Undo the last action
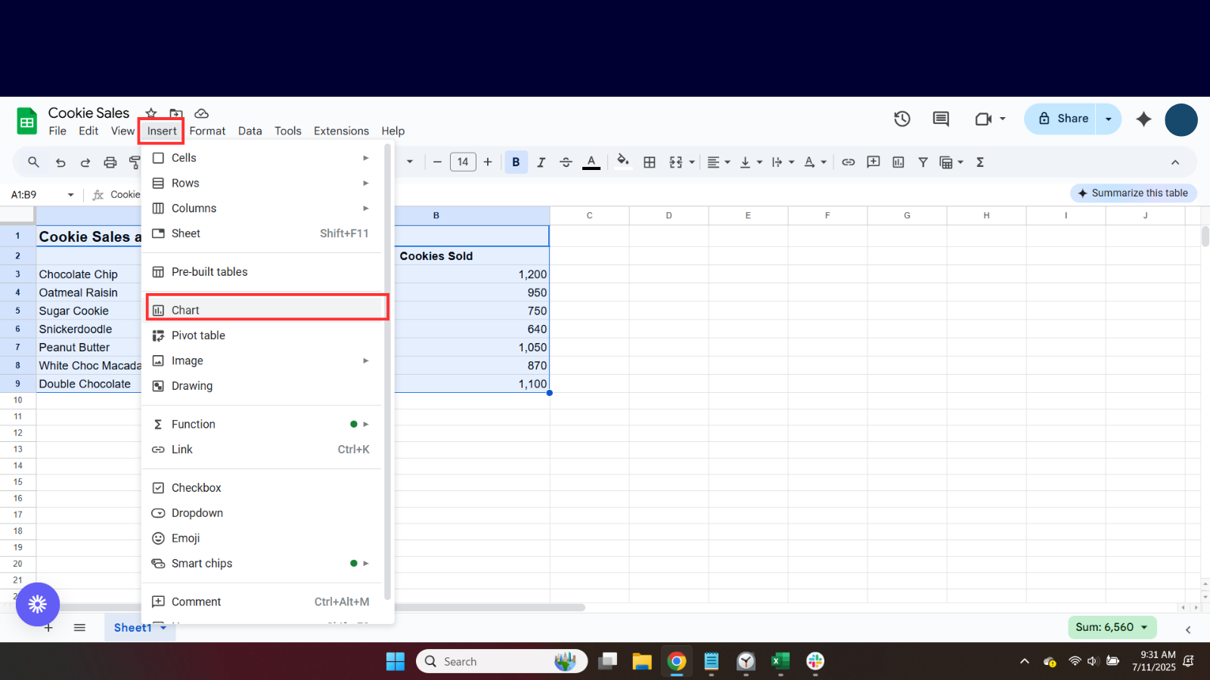This screenshot has width=1210, height=680. 60,162
